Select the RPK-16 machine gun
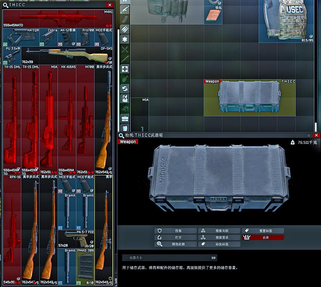The height and width of the screenshot is (287, 321). click(x=12, y=230)
